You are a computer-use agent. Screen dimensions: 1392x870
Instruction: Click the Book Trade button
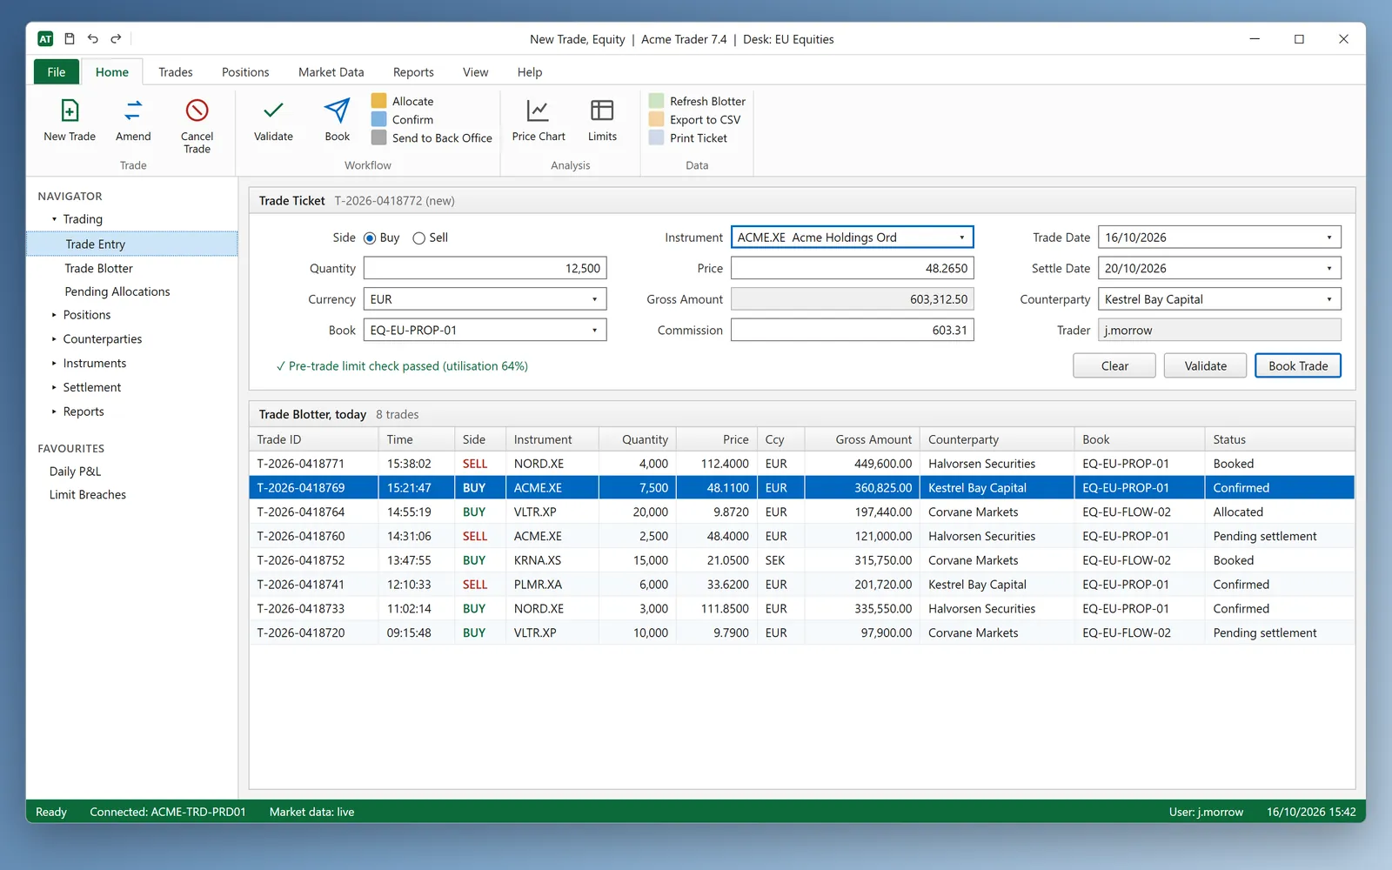coord(1298,366)
